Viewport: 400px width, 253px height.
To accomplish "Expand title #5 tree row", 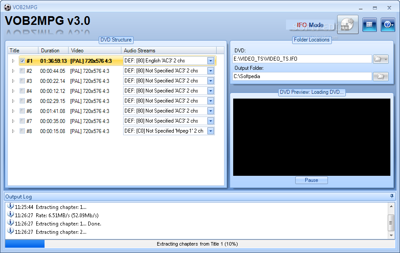I will click(x=13, y=101).
